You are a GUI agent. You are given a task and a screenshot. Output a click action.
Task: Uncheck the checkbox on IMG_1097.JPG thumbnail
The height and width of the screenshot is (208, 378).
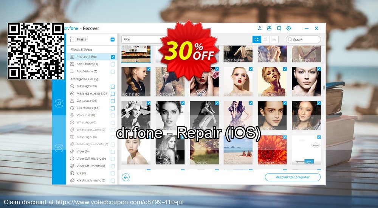pos(285,69)
